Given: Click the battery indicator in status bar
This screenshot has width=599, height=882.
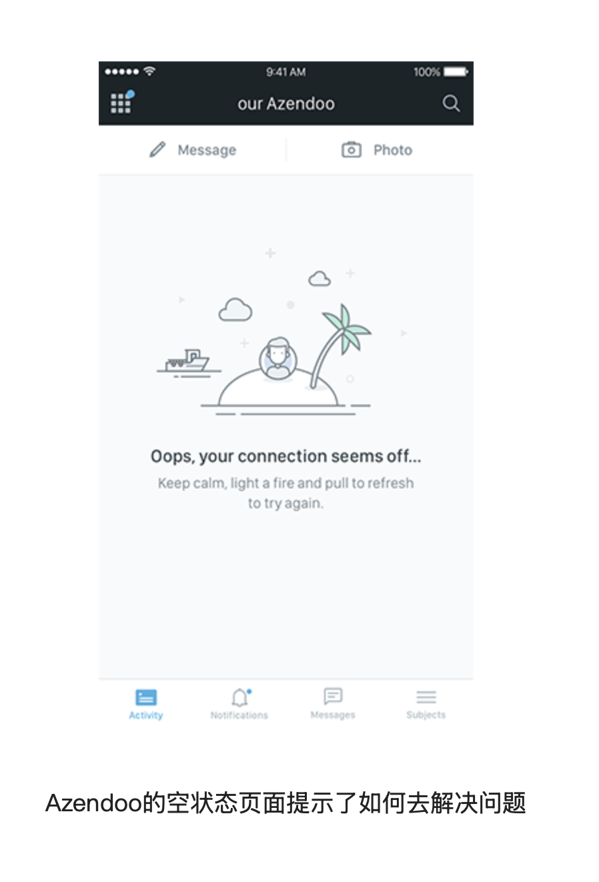Looking at the screenshot, I should click(456, 72).
